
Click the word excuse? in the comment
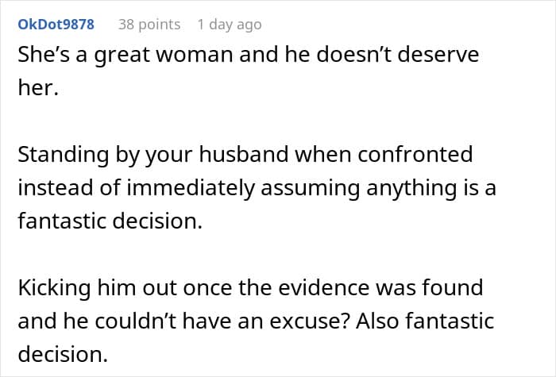(310, 321)
